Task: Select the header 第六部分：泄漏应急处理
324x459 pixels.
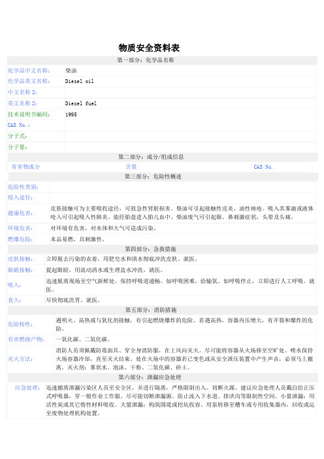Action: point(150,377)
